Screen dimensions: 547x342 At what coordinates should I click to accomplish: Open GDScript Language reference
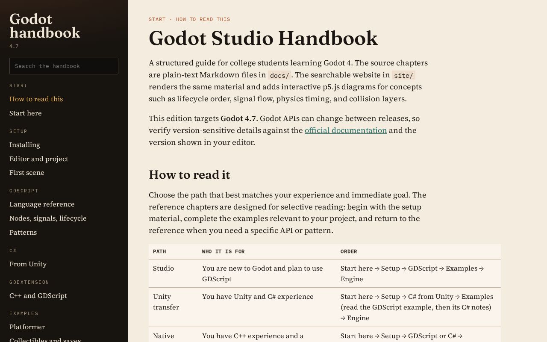click(x=42, y=204)
